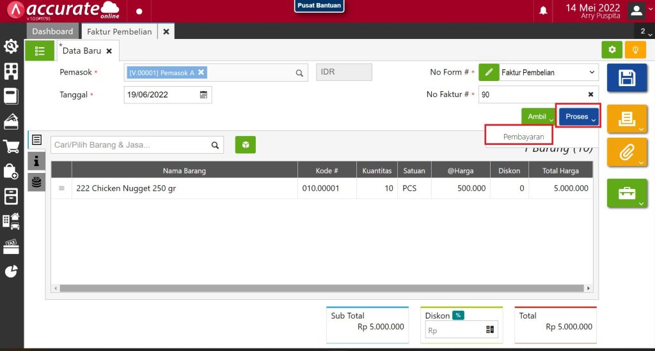This screenshot has height=351, width=655.
Task: Expand the Proses dropdown button
Action: coord(580,117)
